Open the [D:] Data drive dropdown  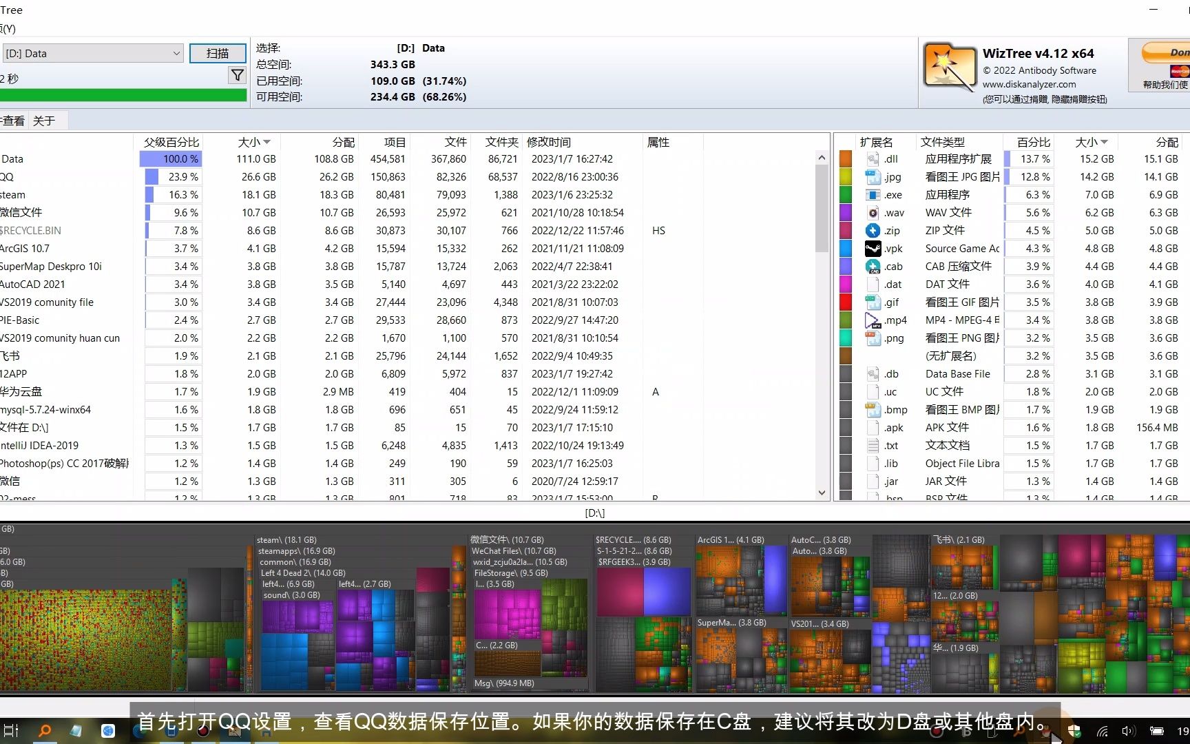(x=93, y=54)
